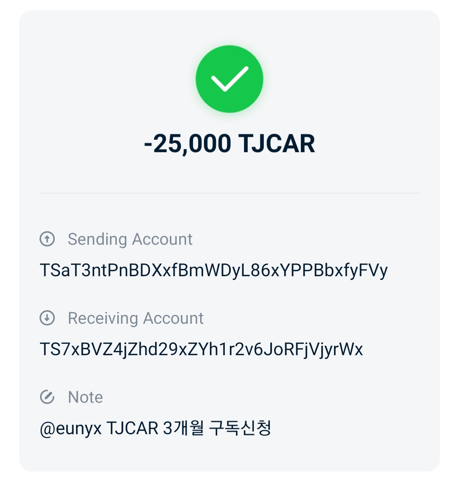Viewport: 459px width, 478px height.
Task: Tap the Receiving Account down-arrow icon
Action: coord(47,318)
